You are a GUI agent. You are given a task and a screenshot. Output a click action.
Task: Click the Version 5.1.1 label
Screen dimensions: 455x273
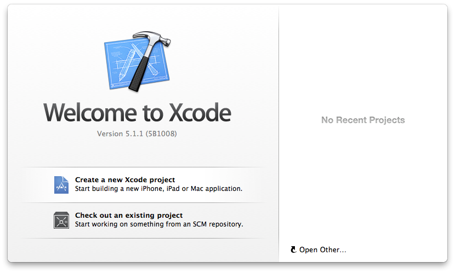click(120, 133)
